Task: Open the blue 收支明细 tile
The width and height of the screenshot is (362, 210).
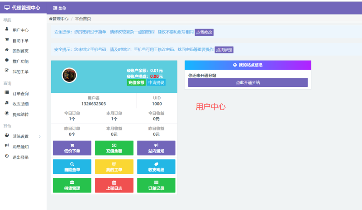Action: point(156,167)
